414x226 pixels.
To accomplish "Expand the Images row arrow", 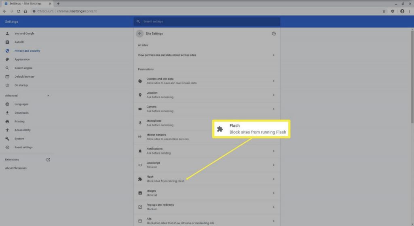I will [x=274, y=193].
